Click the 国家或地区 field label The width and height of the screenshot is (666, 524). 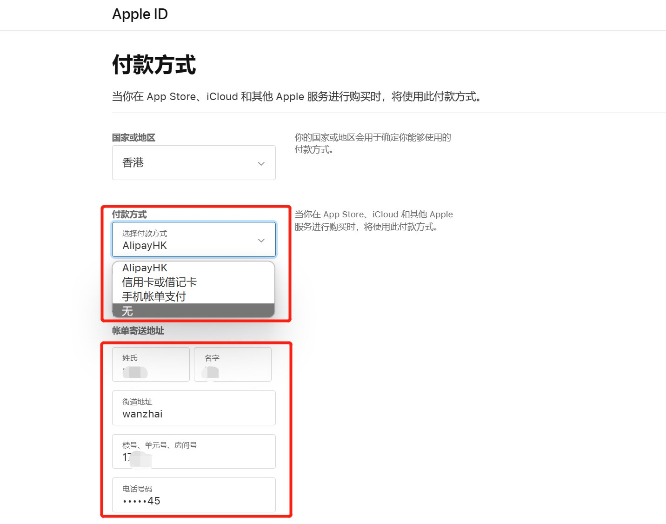click(133, 138)
